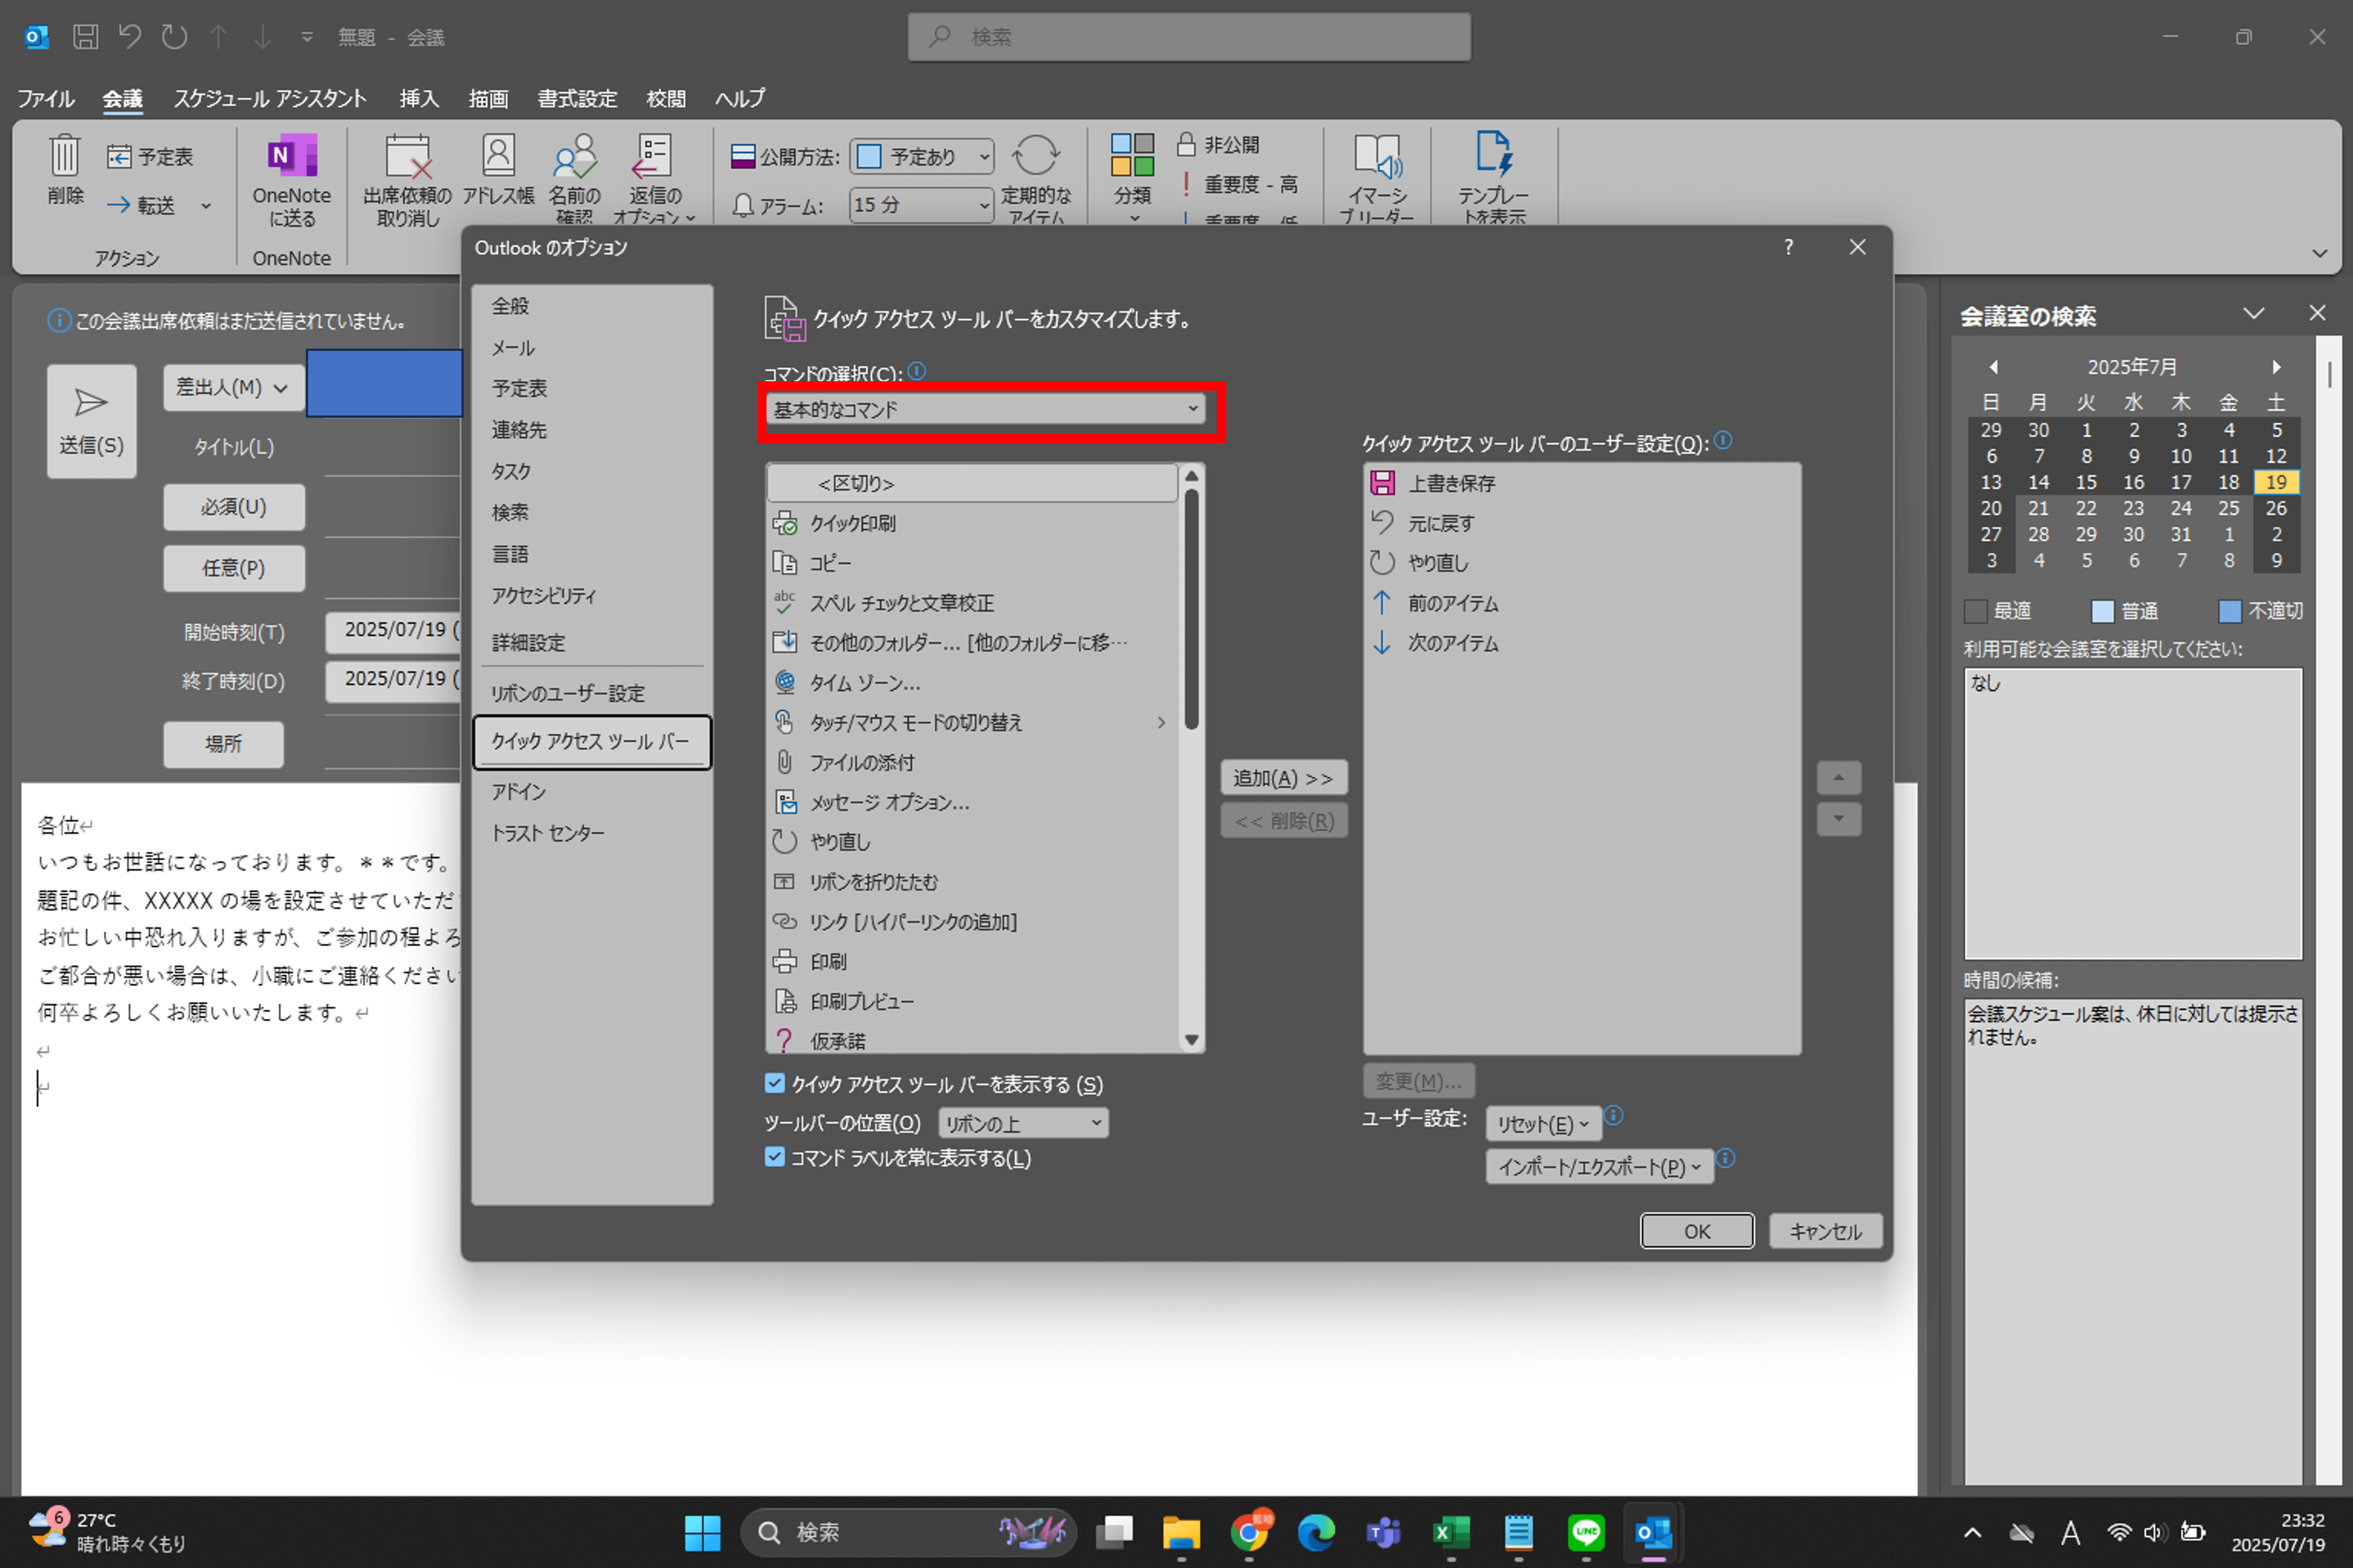
Task: Open Excel from taskbar
Action: pyautogui.click(x=1451, y=1532)
